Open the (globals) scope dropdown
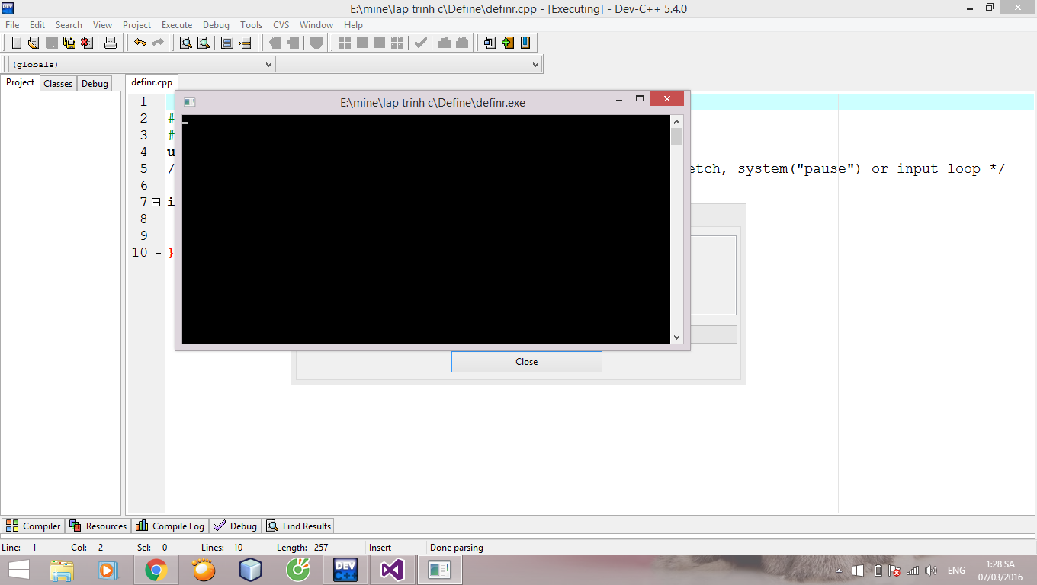This screenshot has width=1037, height=585. tap(141, 65)
